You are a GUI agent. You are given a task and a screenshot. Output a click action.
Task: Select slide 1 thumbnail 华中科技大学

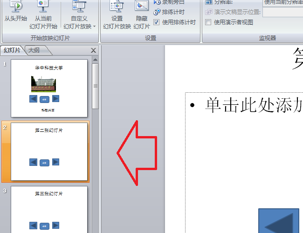(49, 88)
